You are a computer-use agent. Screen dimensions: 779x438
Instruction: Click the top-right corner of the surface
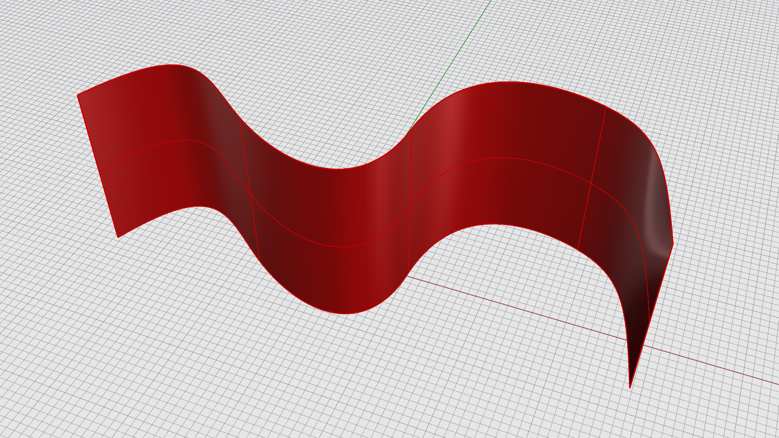click(673, 243)
